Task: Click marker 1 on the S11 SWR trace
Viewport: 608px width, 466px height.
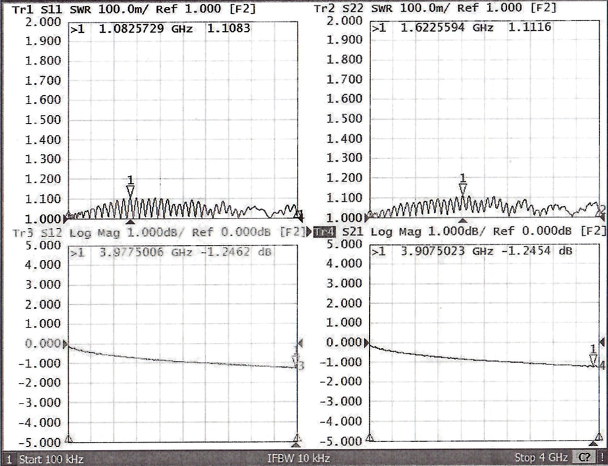Action: click(130, 191)
